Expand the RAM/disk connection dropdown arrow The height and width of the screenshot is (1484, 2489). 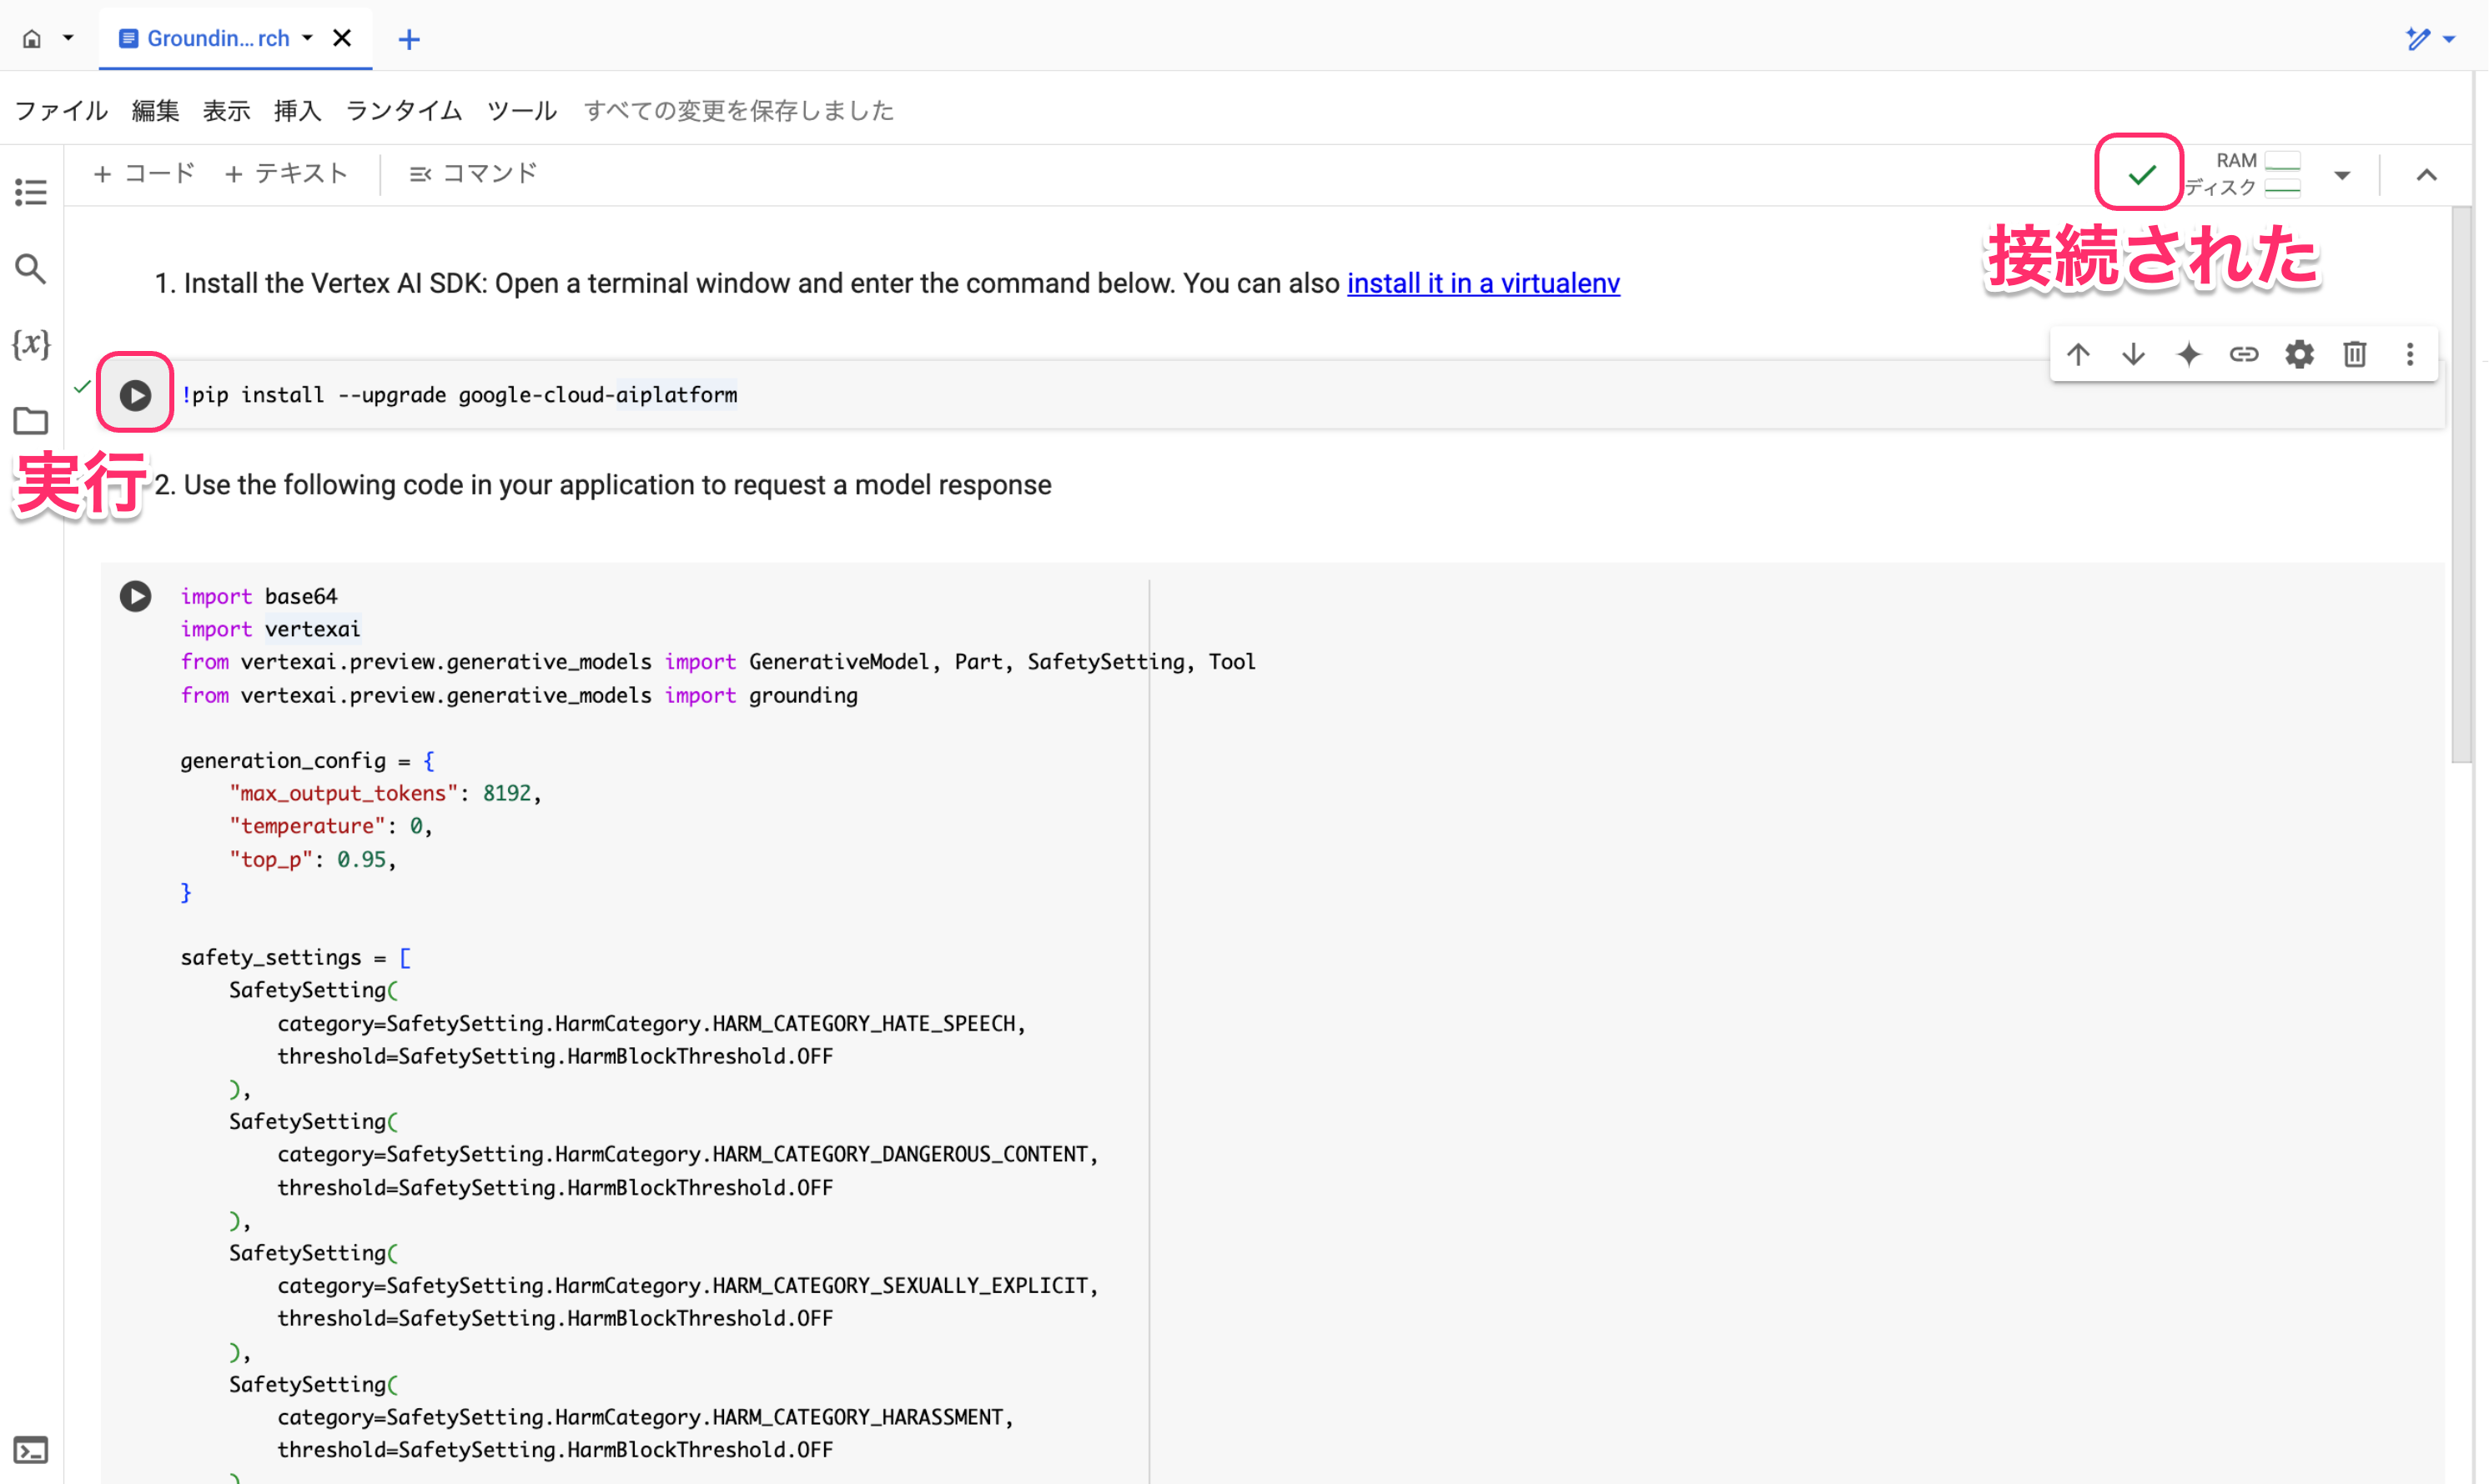point(2342,175)
